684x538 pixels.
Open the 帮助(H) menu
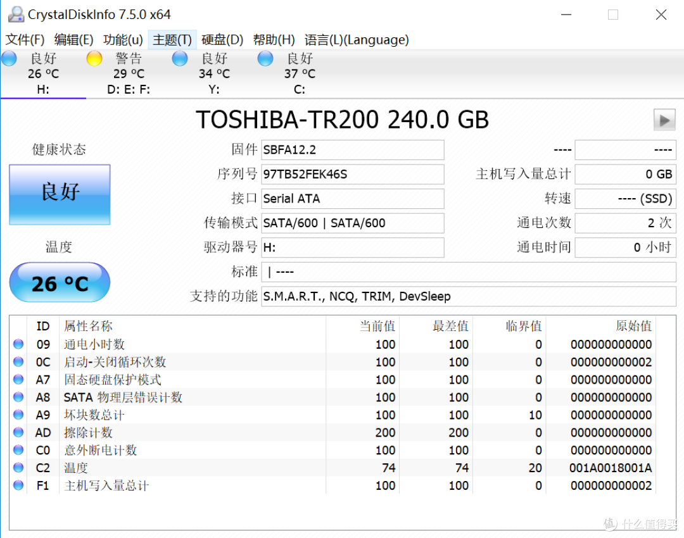coord(274,39)
